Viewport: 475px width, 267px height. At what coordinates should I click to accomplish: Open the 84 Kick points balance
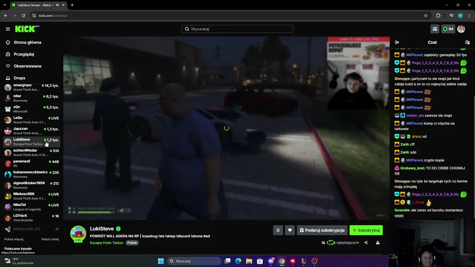coord(448,29)
